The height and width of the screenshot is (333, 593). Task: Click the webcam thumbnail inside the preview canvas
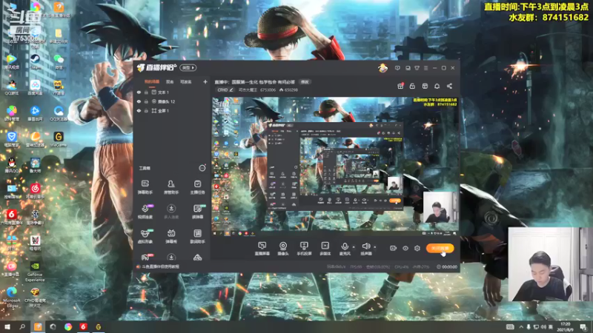[x=440, y=207]
